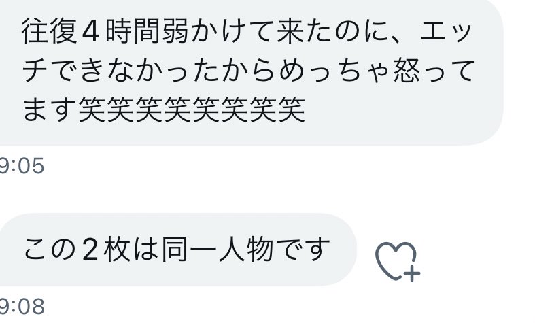The image size is (535, 323).
Task: Add a reaction with the heart-plus icon
Action: pyautogui.click(x=397, y=262)
